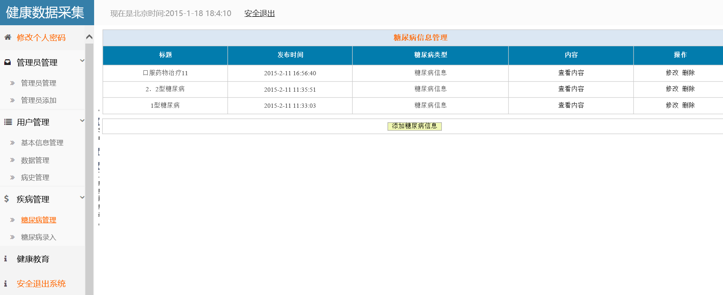Click 安全退出系统 in the sidebar

pyautogui.click(x=41, y=284)
